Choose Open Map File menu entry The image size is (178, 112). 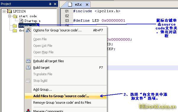pos(66,52)
